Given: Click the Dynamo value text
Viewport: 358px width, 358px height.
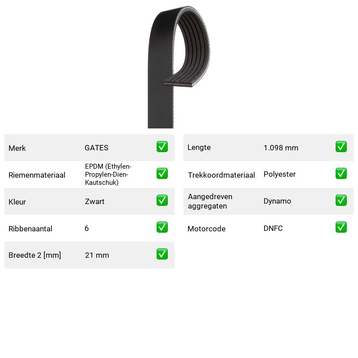Looking at the screenshot, I should (277, 201).
